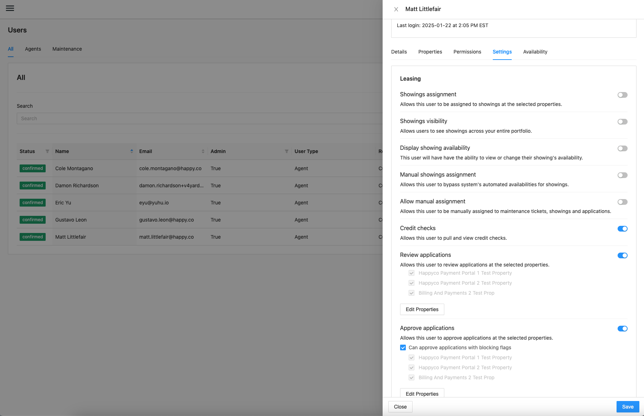Select Damon Richardson in the user list
The height and width of the screenshot is (416, 644).
[77, 186]
